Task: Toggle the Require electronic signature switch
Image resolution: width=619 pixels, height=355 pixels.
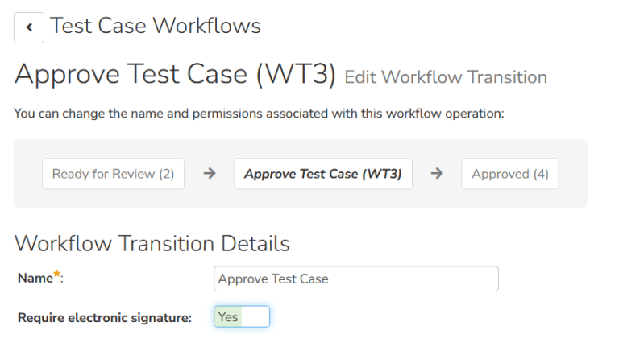Action: click(x=242, y=316)
